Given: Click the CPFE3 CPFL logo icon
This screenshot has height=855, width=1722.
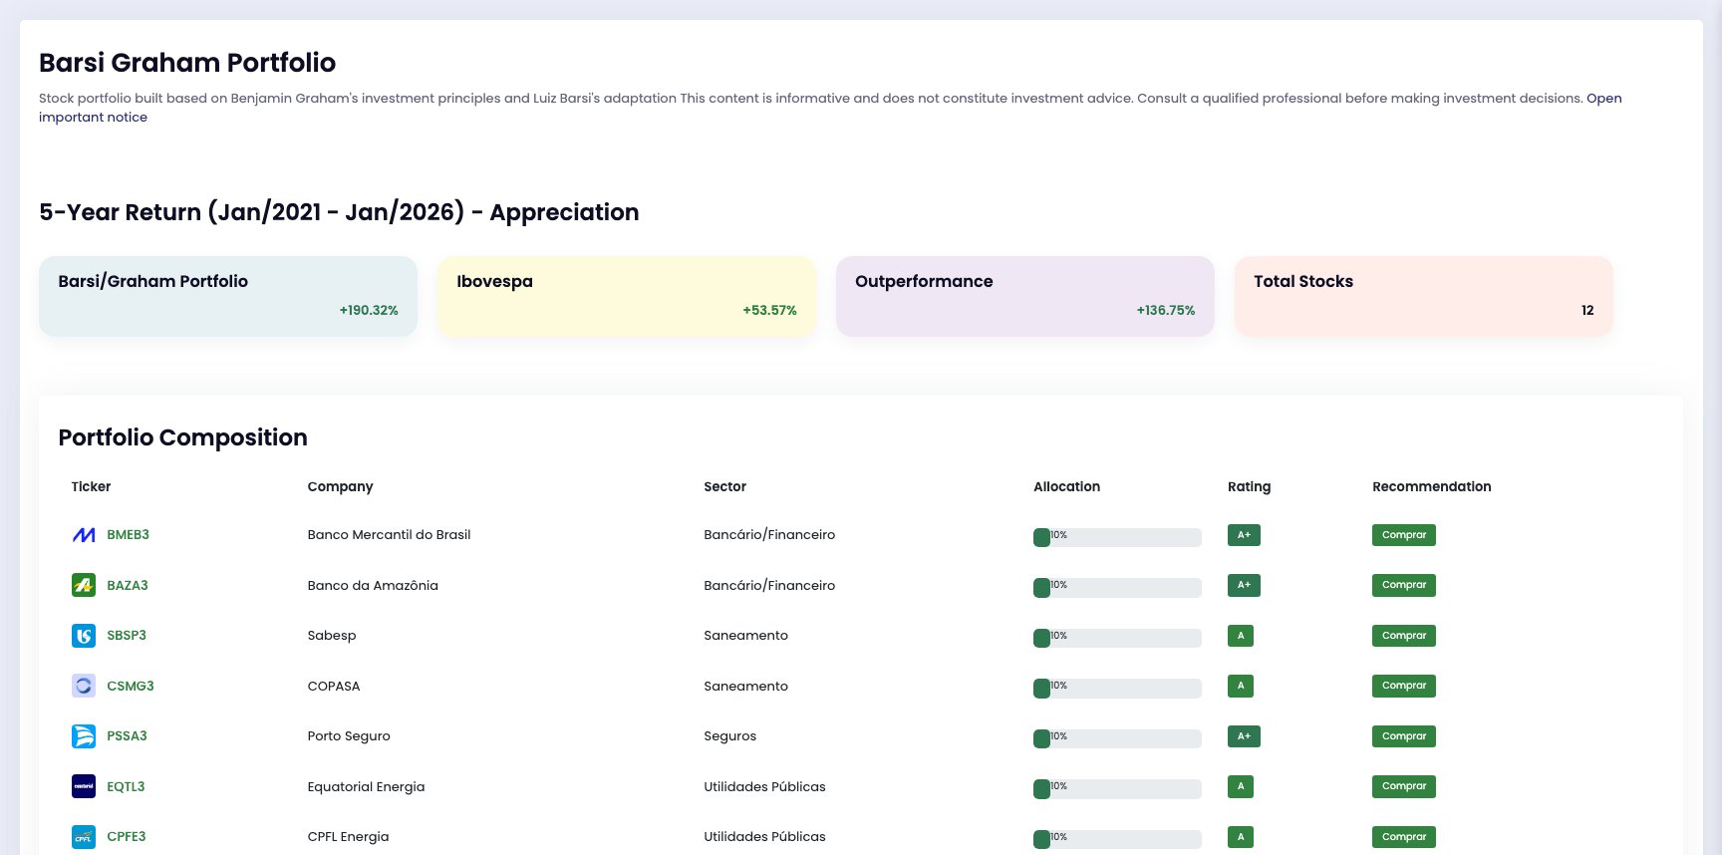Looking at the screenshot, I should [84, 837].
